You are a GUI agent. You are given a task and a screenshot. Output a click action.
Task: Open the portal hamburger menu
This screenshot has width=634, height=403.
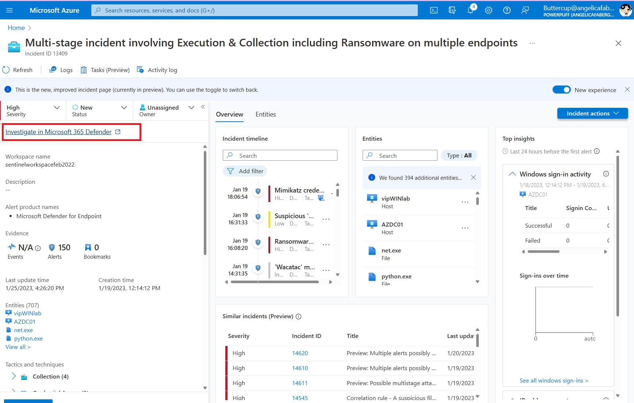[x=9, y=10]
